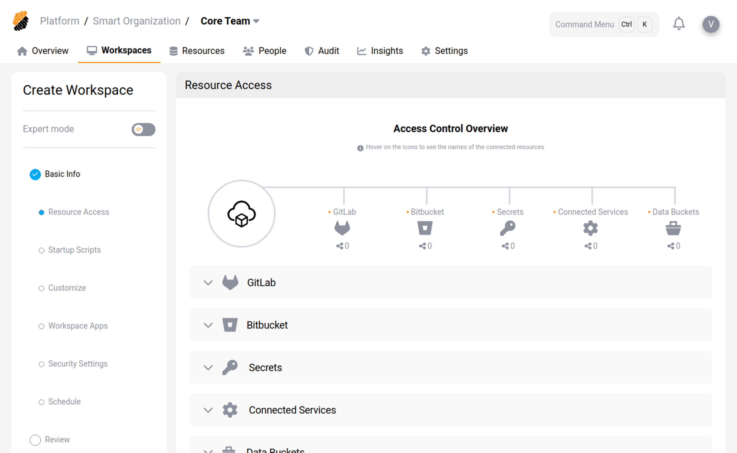737x453 pixels.
Task: Click the cloud workspace circle icon
Action: coord(241,214)
